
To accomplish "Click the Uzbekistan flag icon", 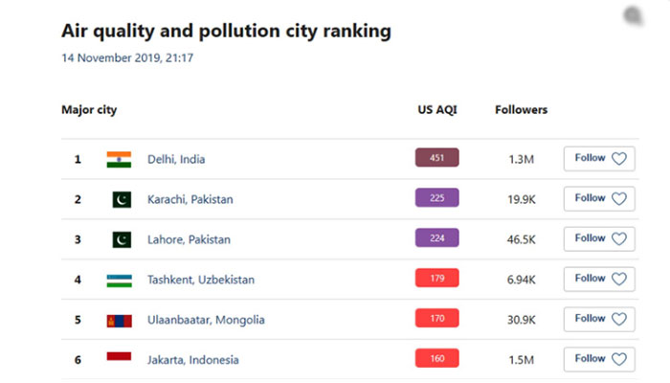I will point(119,280).
